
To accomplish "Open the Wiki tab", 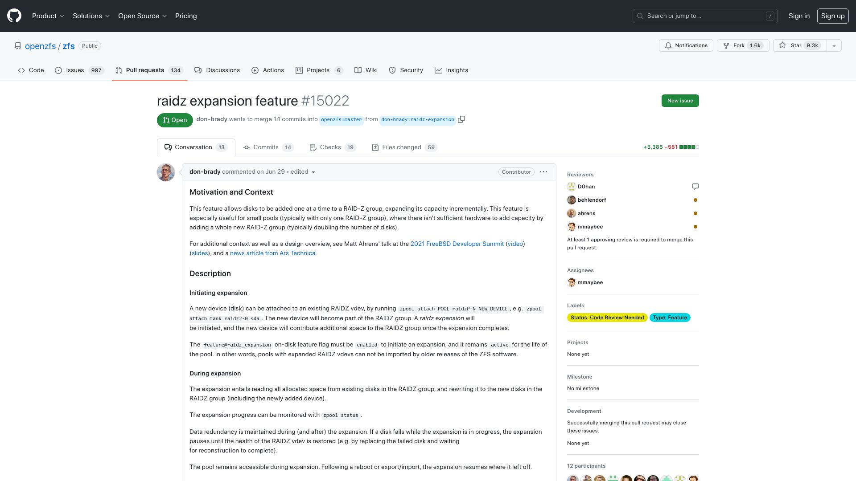I will pos(366,70).
